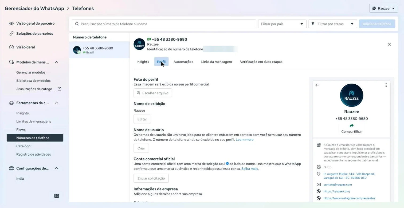Click Criar under Nome de usuário
This screenshot has height=208, width=404.
click(x=141, y=148)
